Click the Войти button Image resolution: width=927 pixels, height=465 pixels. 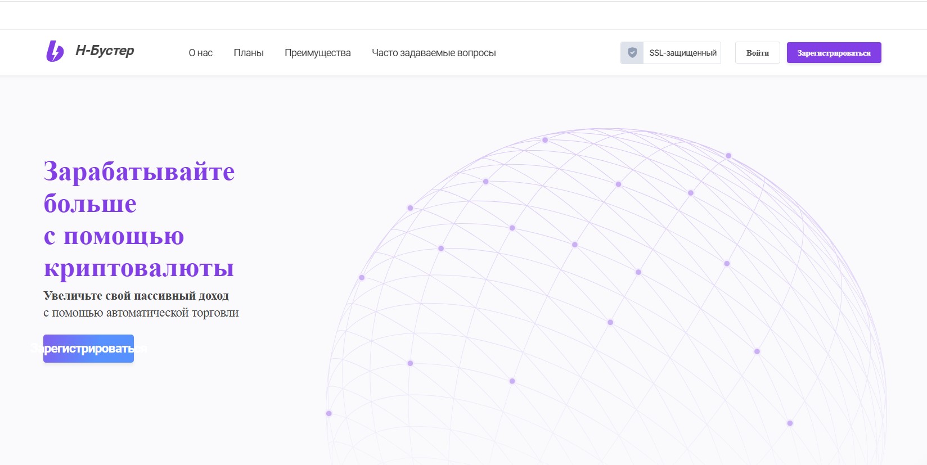click(758, 53)
